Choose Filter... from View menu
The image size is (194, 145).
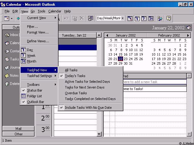(39, 27)
